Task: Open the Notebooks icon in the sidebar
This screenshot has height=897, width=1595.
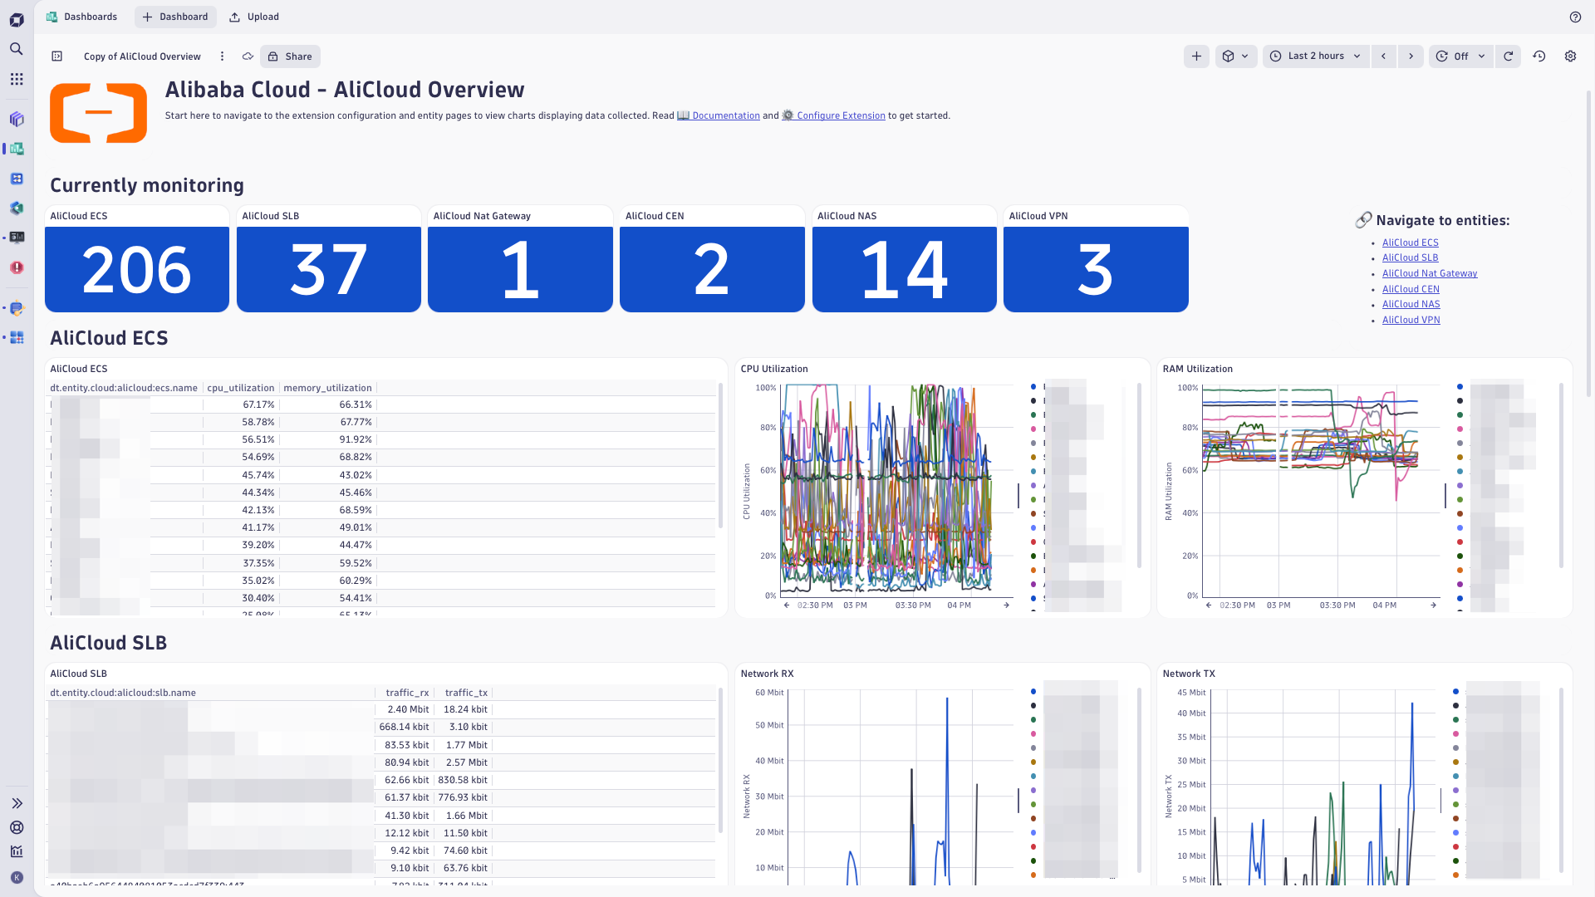Action: click(16, 119)
